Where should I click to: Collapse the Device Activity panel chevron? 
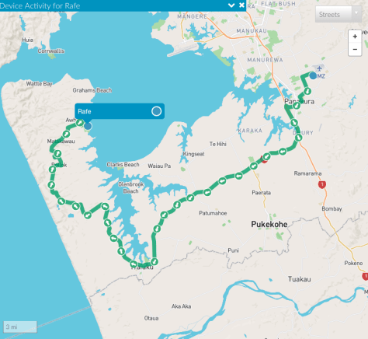point(231,5)
